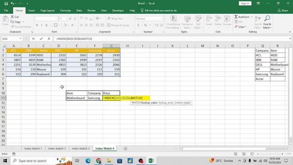The height and width of the screenshot is (165, 293).
Task: Open the Windows Start menu
Action: [5, 161]
